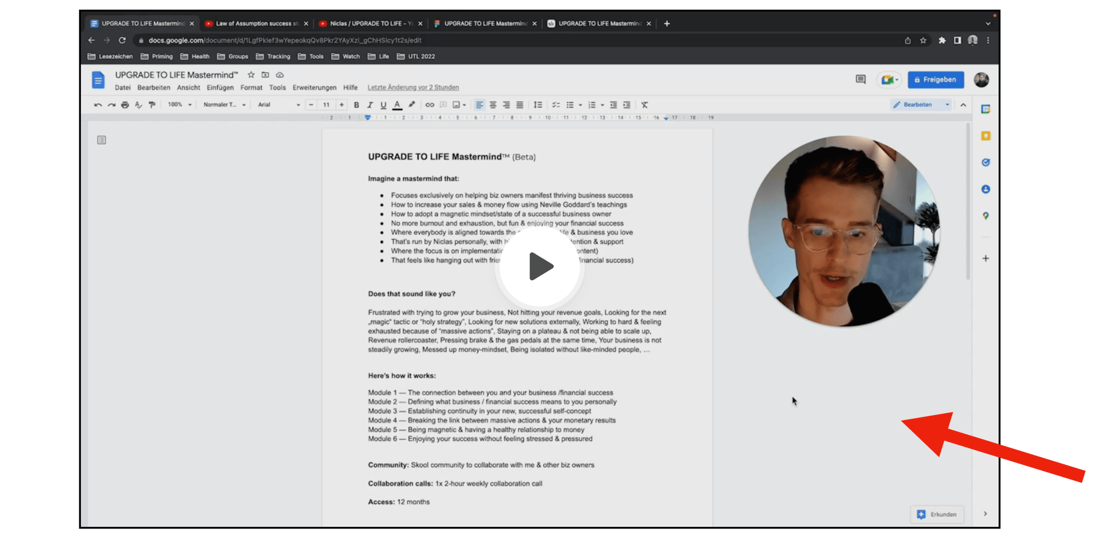Increase the indent
Viewport: 1094px width, 547px height.
(627, 105)
